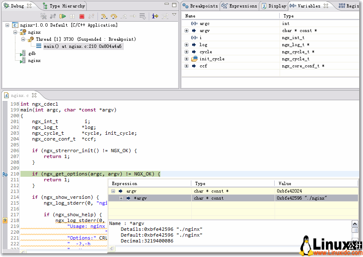
Task: Select Thread [1] 3730 Suspended row
Action: tap(86, 39)
